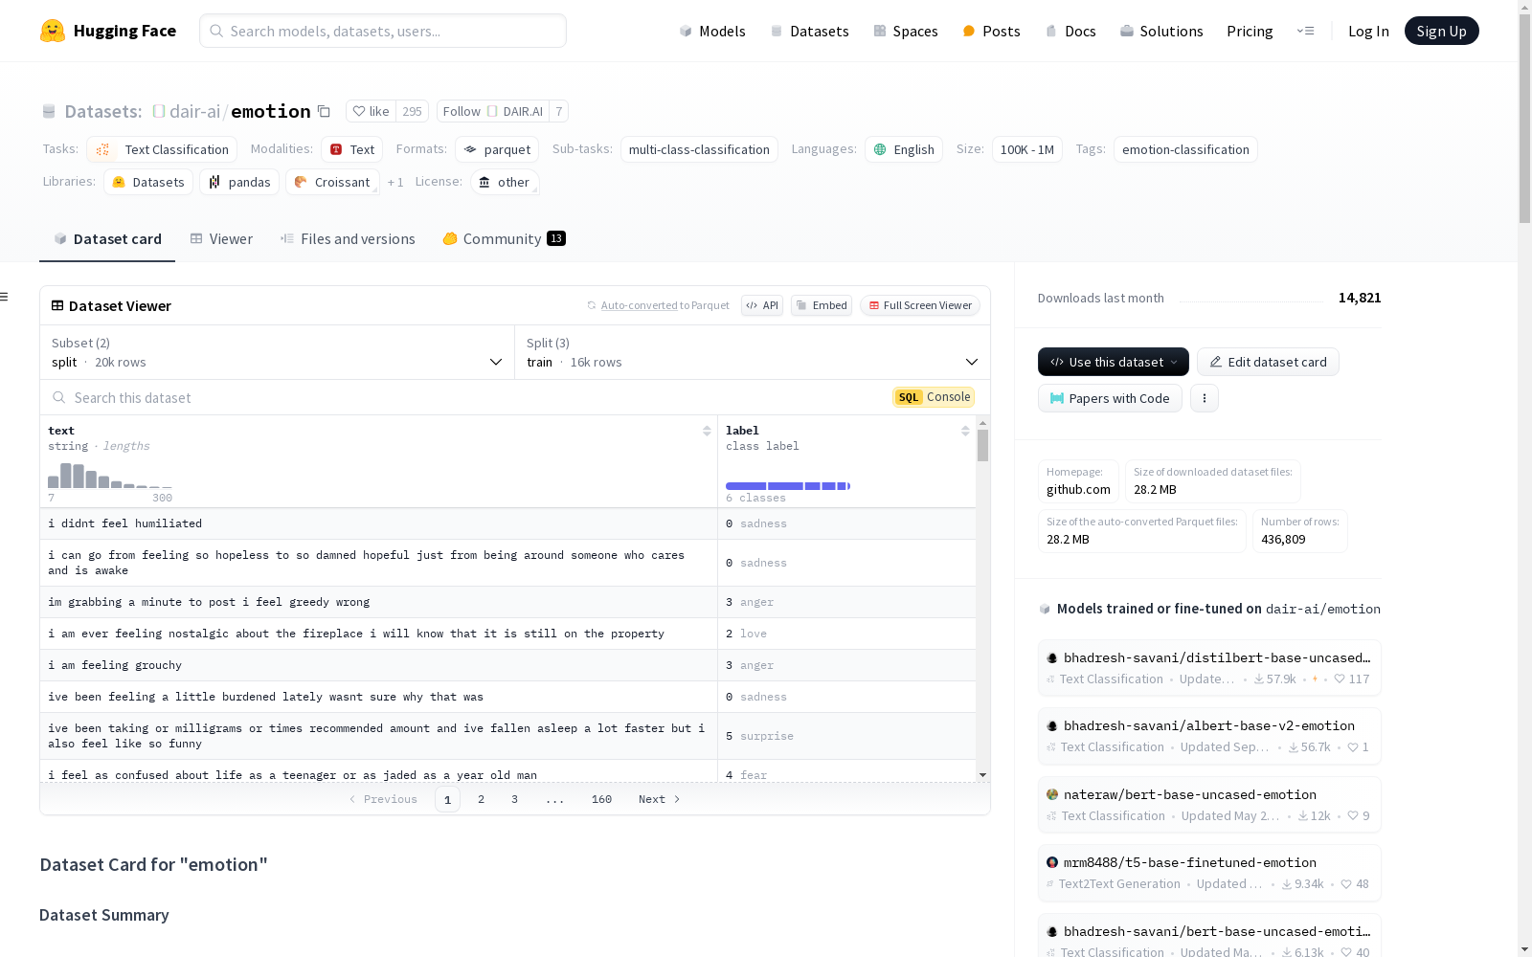This screenshot has height=957, width=1532.
Task: Switch to the Dataset card tab
Action: (107, 239)
